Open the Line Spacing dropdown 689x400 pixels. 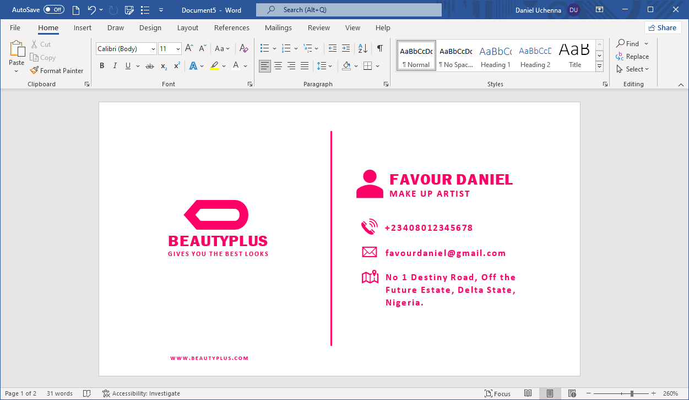tap(325, 65)
